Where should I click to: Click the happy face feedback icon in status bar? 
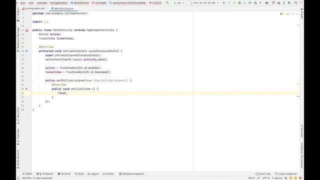(291, 178)
